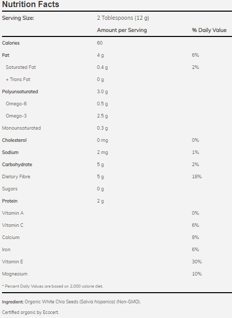Image resolution: width=232 pixels, height=318 pixels.
Task: Select the Vitamin E 30% value
Action: [x=196, y=262]
